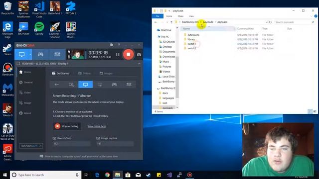Open the screen mode dropdown arrow in Bandicam
This screenshot has height=179, width=319.
(x=30, y=54)
